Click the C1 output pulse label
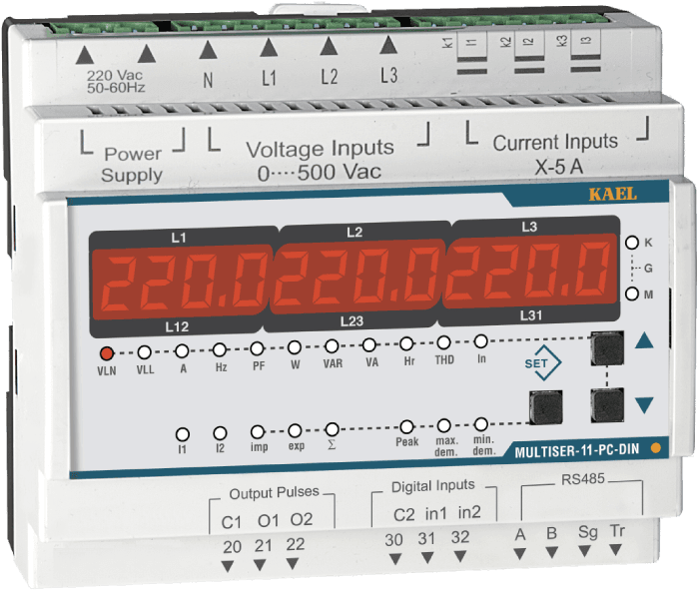The width and height of the screenshot is (699, 590). coord(232,523)
